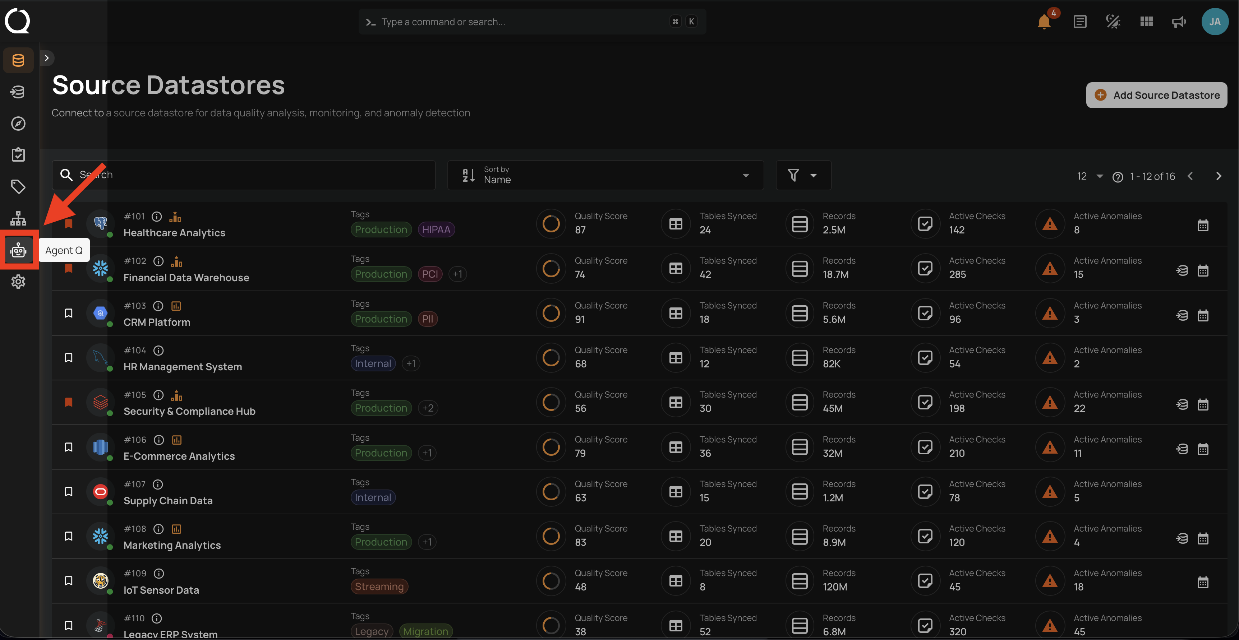Focus the datastore search field
Viewport: 1239px width, 640px height.
(243, 175)
